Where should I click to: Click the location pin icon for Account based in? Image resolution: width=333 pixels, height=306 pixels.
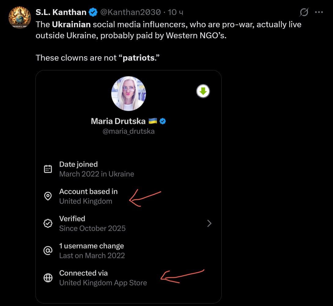(x=48, y=196)
